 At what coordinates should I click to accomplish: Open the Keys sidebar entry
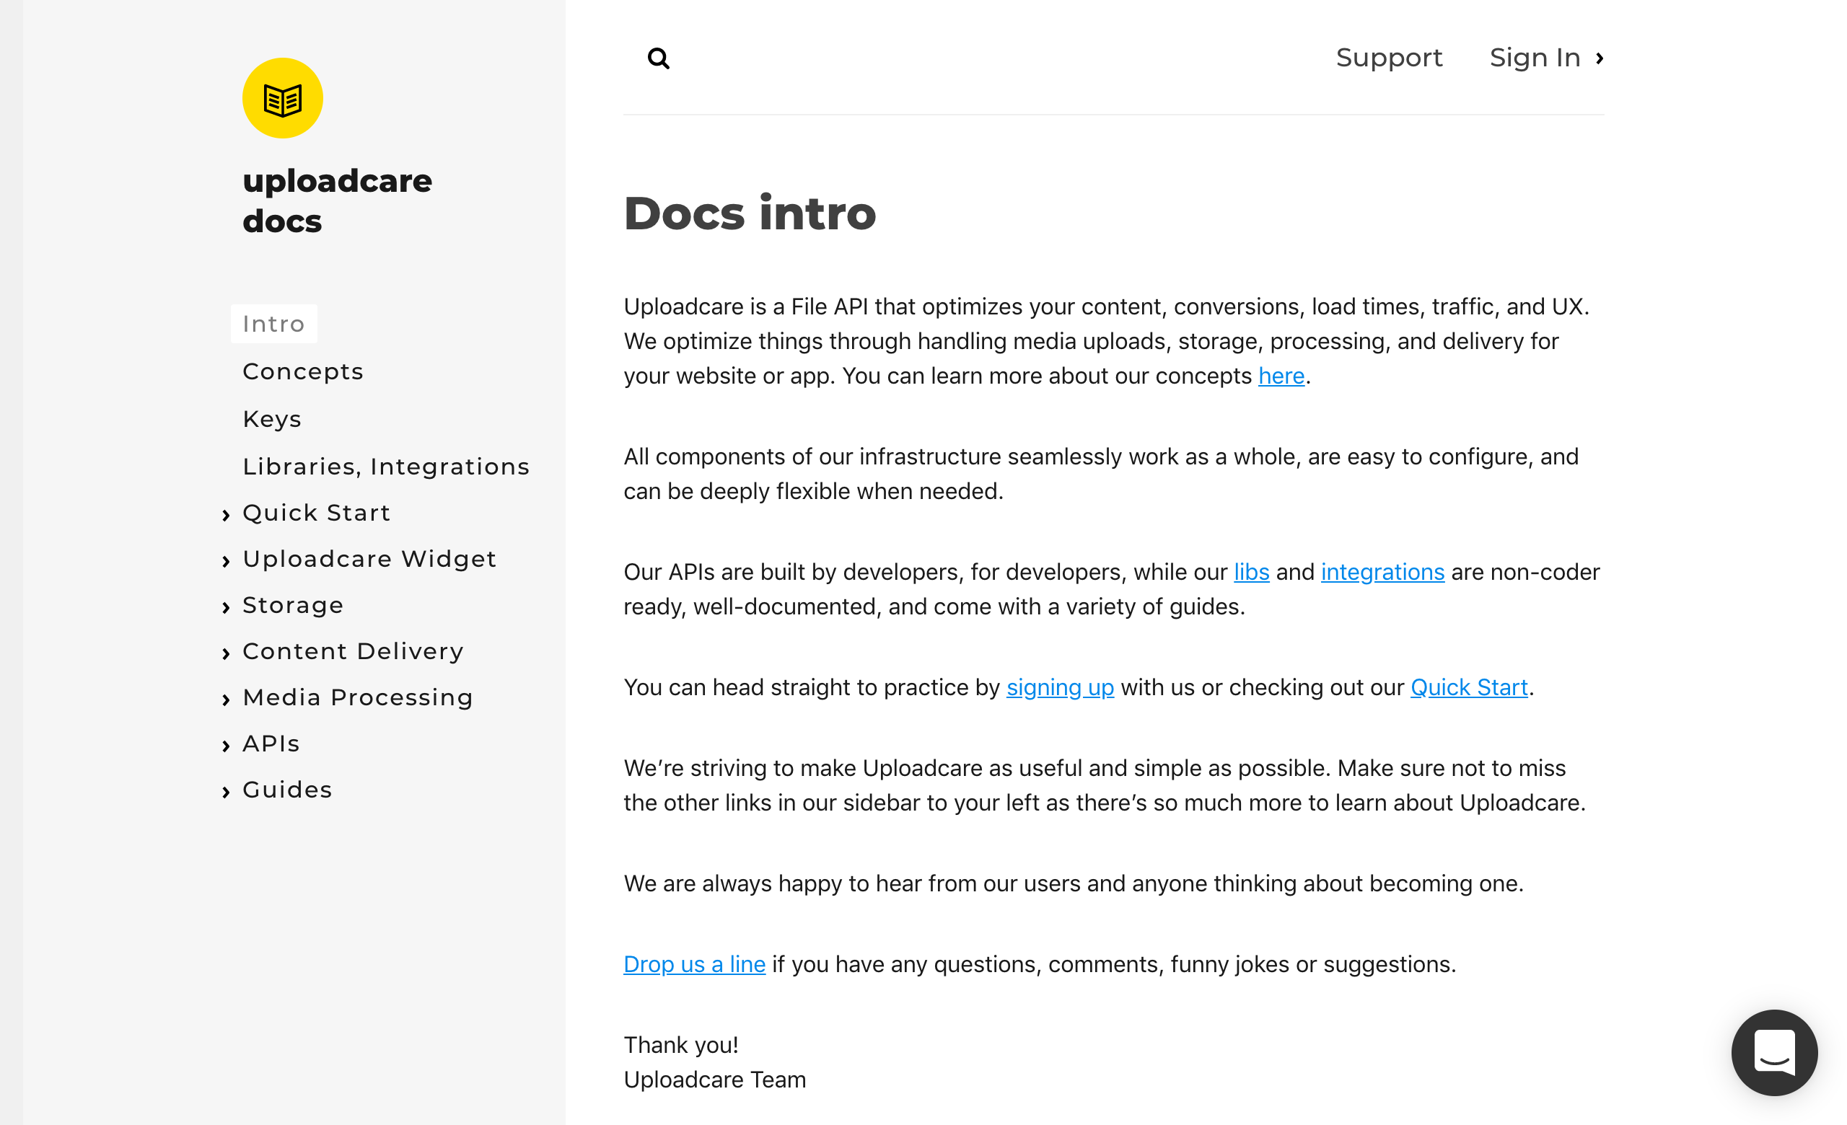coord(271,419)
